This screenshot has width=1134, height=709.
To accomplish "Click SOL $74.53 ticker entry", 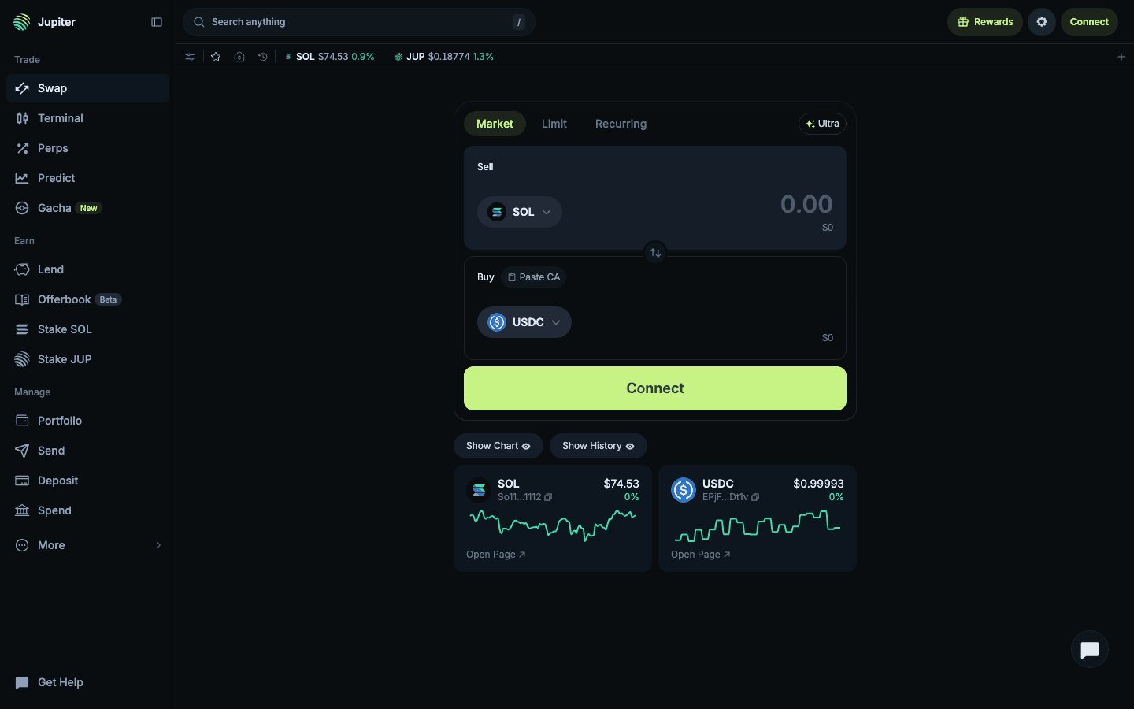I will click(329, 57).
